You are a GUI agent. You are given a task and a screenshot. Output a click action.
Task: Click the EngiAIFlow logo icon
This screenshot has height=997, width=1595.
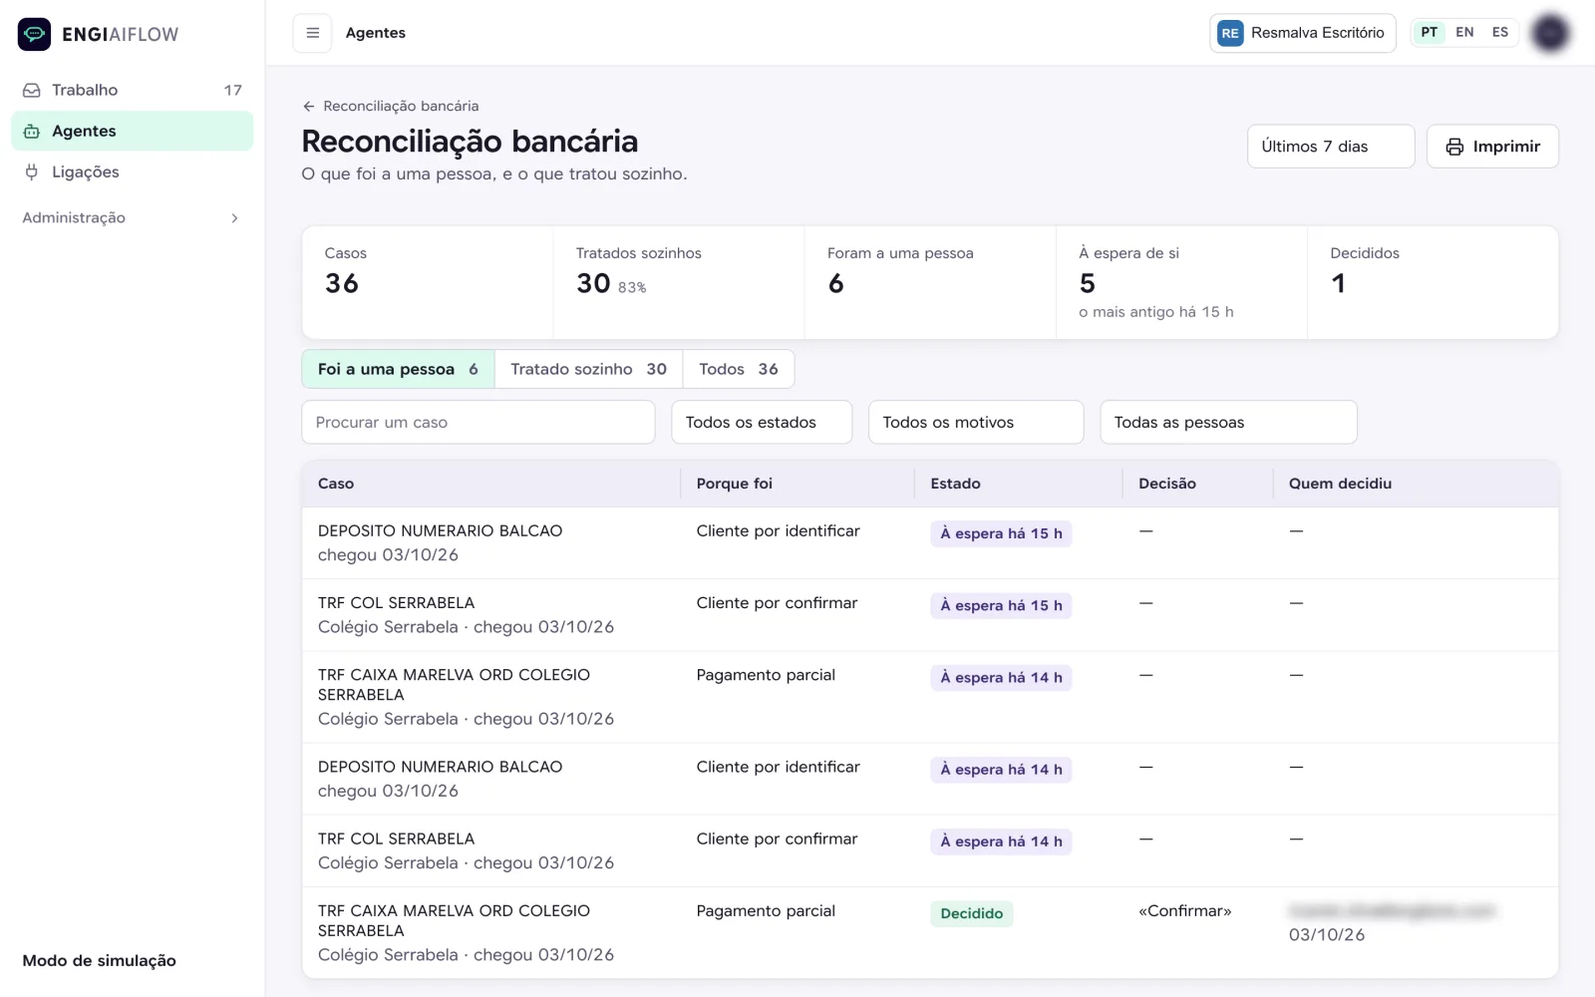[34, 34]
